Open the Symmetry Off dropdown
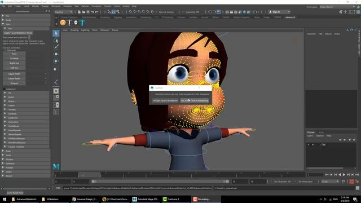361x203 pixels. coord(192,12)
